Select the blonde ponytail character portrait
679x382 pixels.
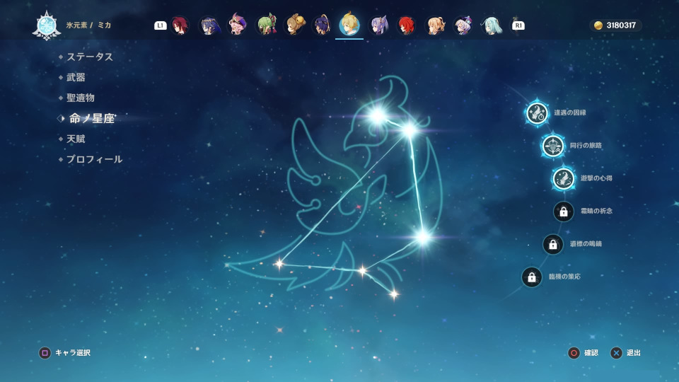click(x=436, y=25)
